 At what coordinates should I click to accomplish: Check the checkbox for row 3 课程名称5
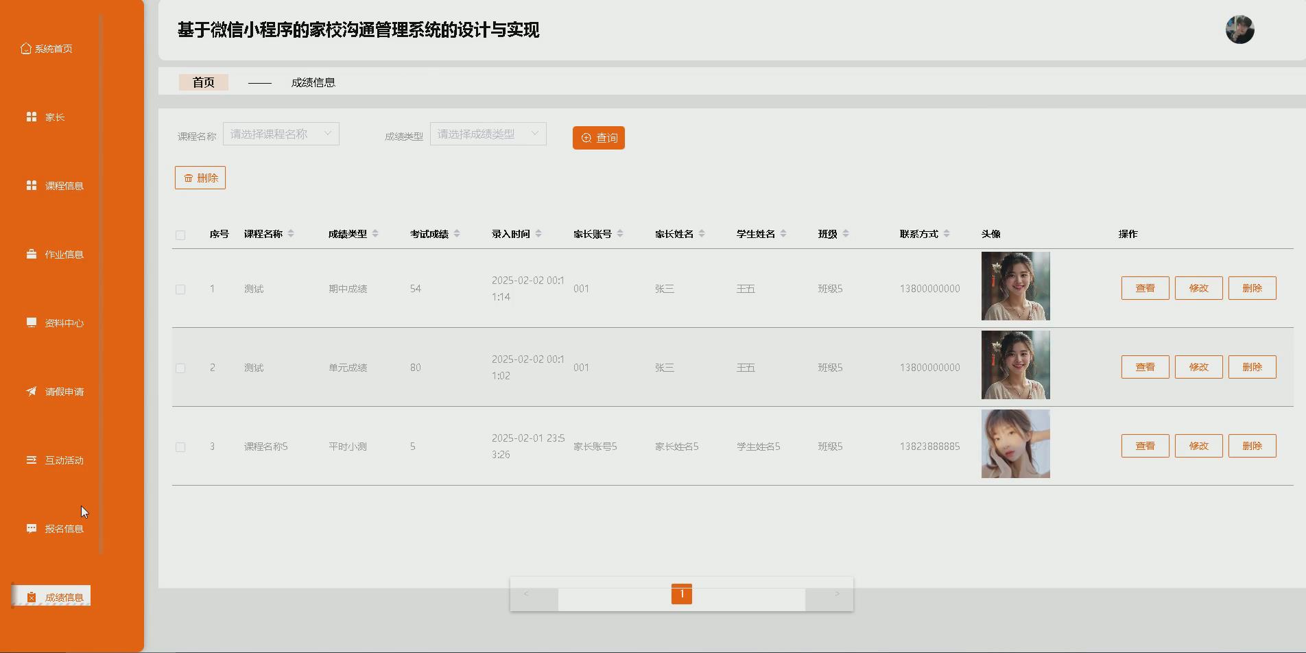pos(180,447)
